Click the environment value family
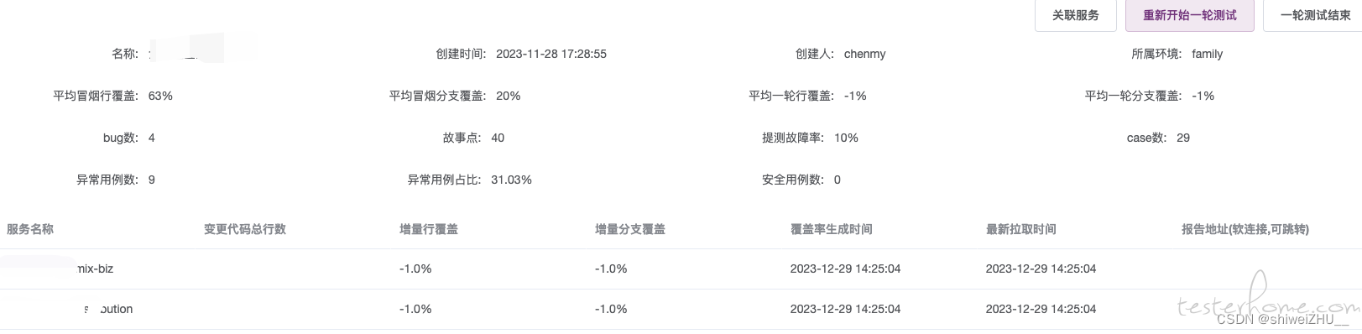 (1207, 54)
